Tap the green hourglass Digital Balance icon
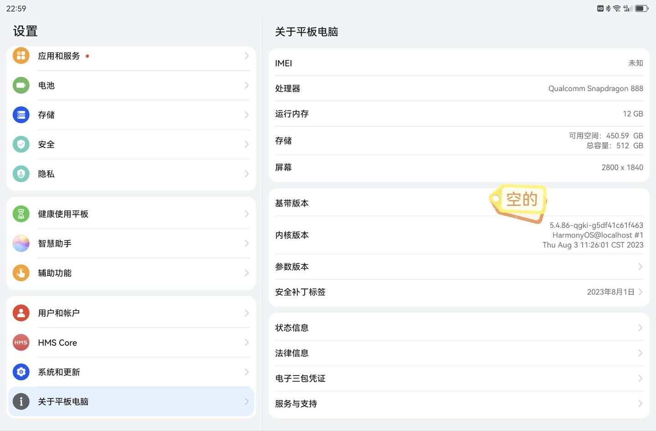Image resolution: width=656 pixels, height=431 pixels. click(x=21, y=214)
